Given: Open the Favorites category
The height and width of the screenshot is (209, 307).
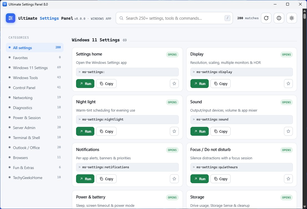Looking at the screenshot, I should tap(35, 57).
